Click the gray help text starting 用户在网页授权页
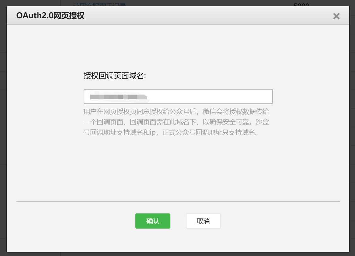Viewport: 355px width, 256px height. pyautogui.click(x=176, y=122)
